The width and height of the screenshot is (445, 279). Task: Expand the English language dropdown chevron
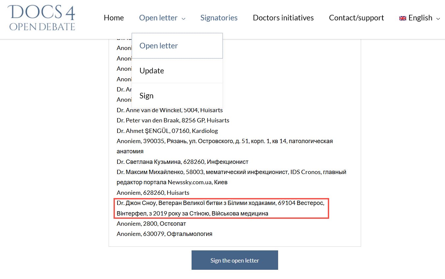point(438,19)
